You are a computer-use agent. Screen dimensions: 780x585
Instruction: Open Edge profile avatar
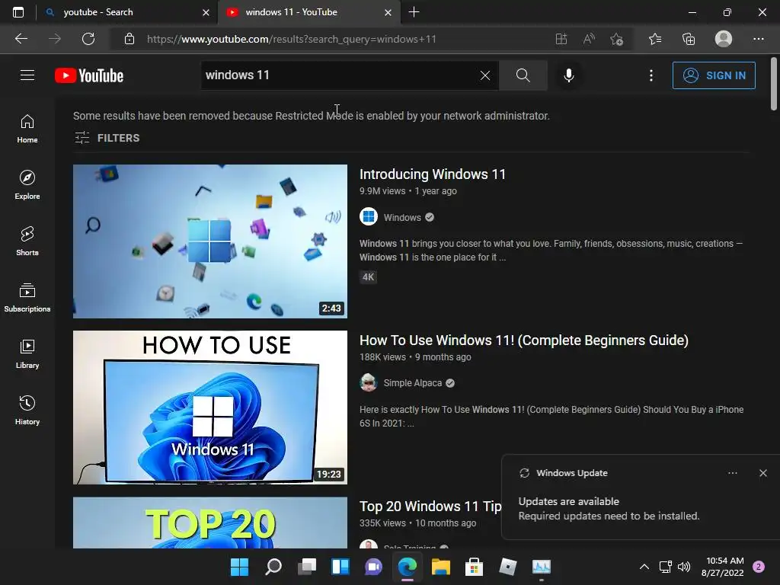coord(724,39)
